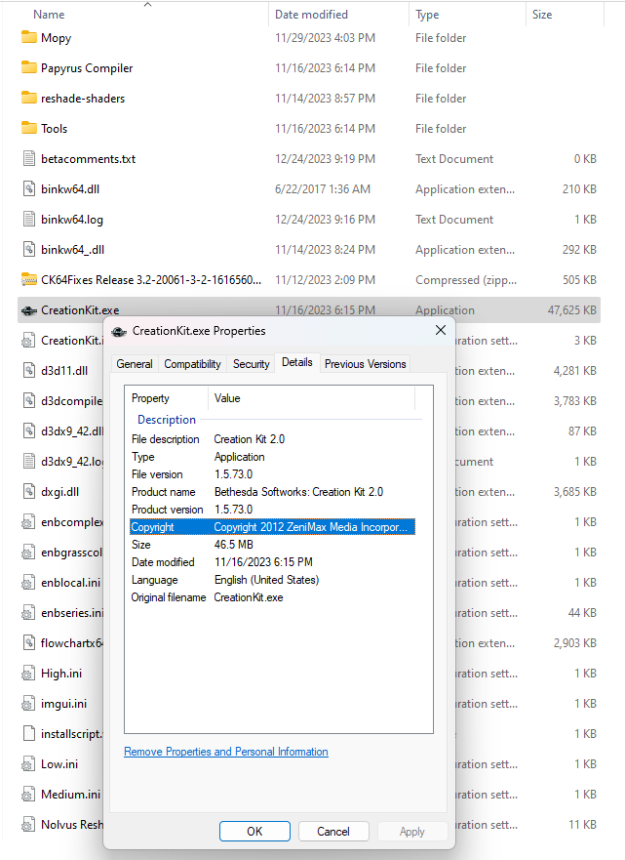
Task: Click the 47,625 KB size cell
Action: tap(572, 310)
